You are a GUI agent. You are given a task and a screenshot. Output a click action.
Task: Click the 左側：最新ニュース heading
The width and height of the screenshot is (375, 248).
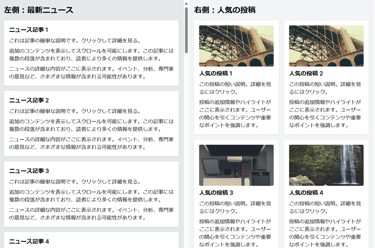coord(39,10)
